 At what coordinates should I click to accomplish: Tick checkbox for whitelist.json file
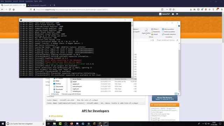[71, 91]
